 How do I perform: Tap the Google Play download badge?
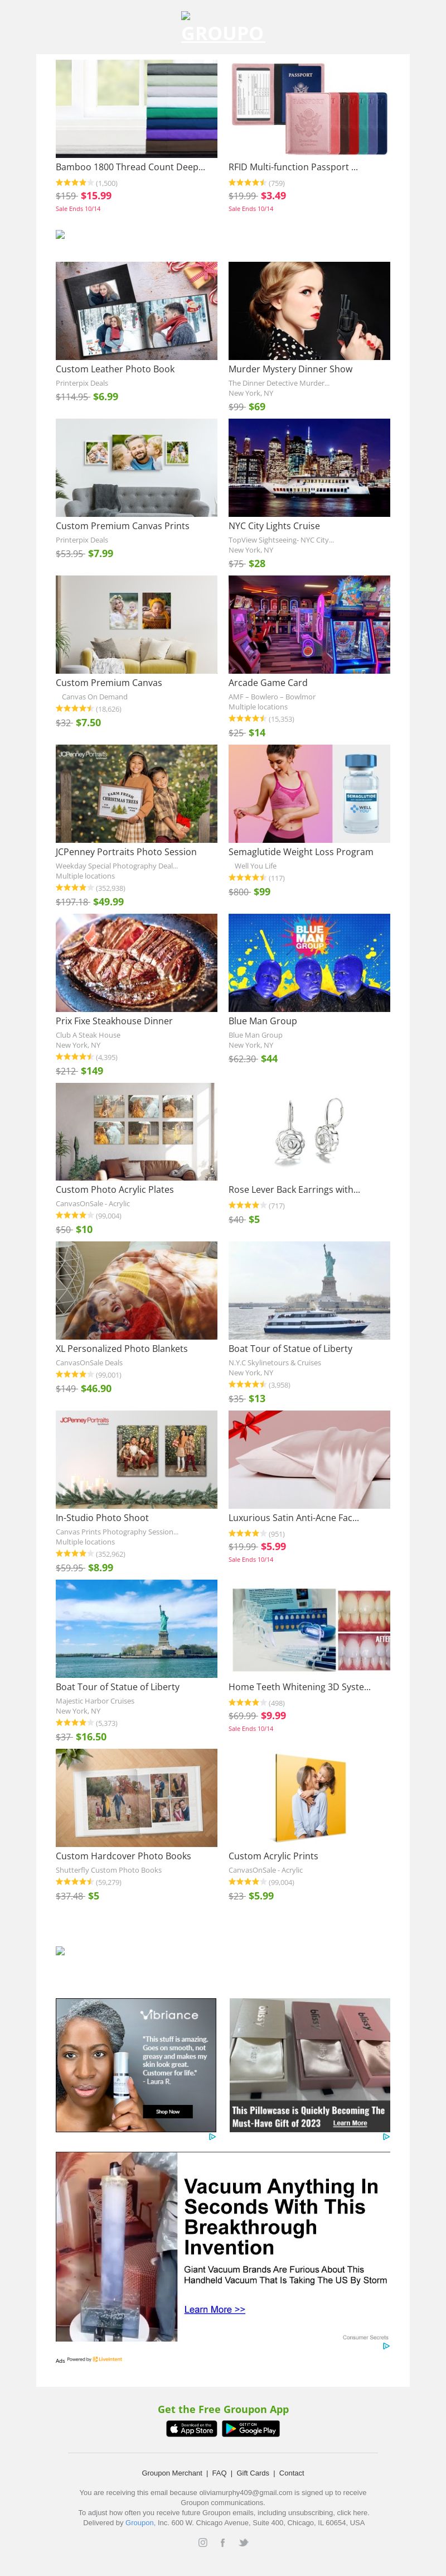point(250,2429)
